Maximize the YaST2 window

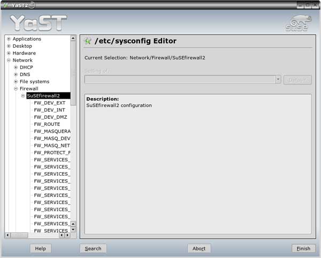308,5
